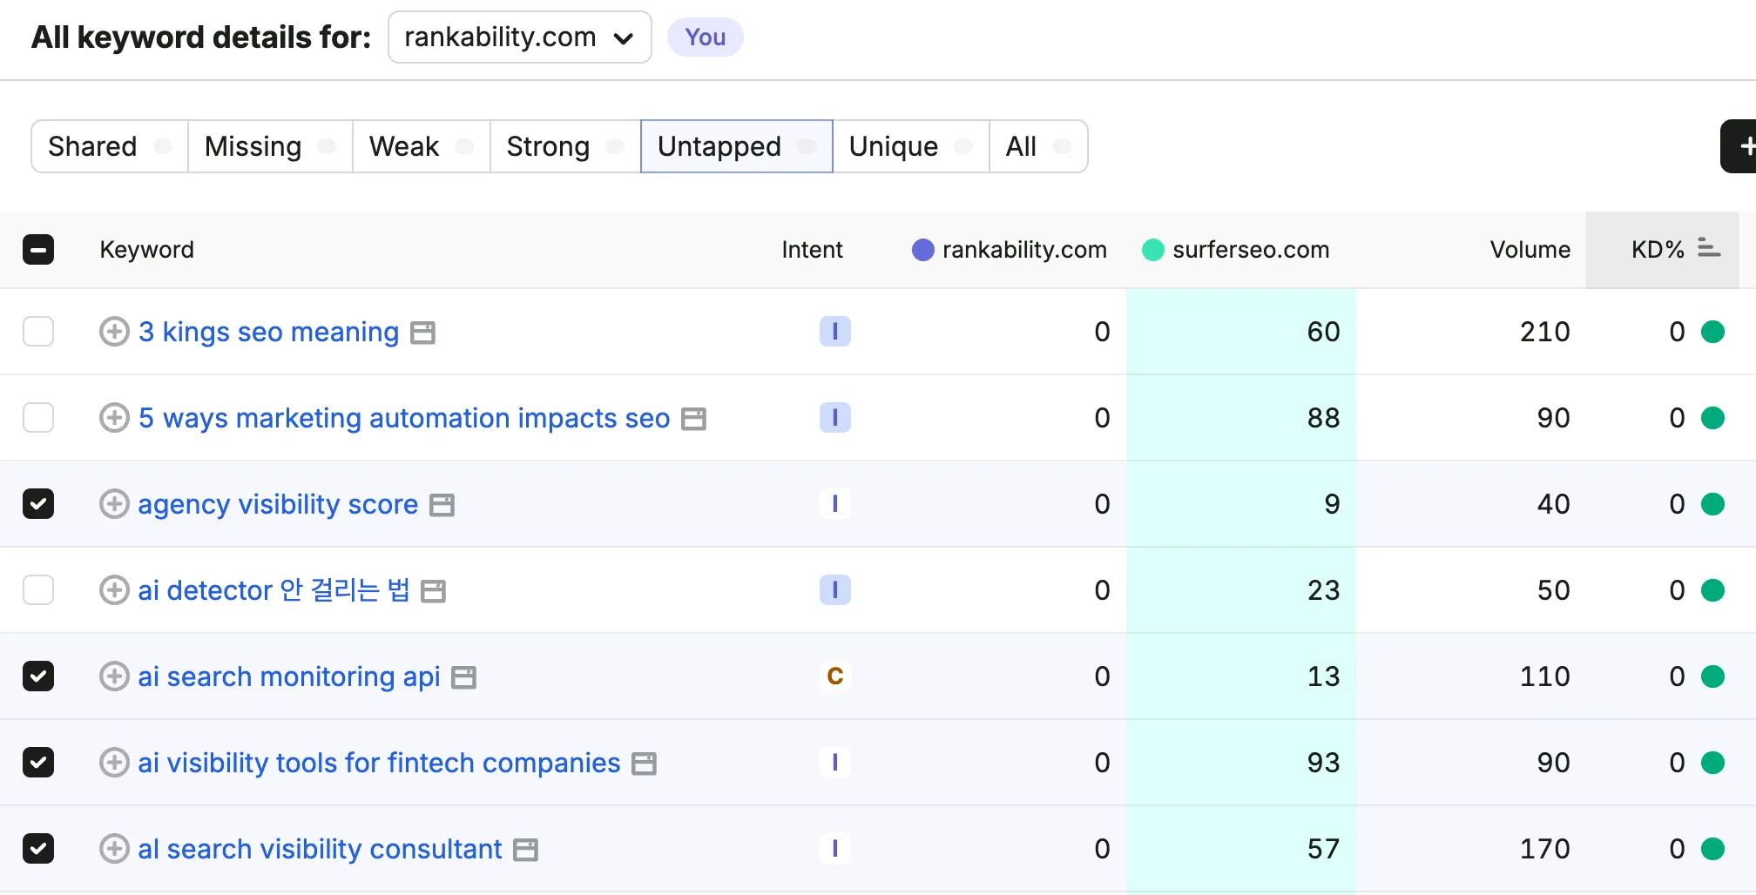Check the box for '5 ways marketing automation impacts seo'

tap(38, 418)
